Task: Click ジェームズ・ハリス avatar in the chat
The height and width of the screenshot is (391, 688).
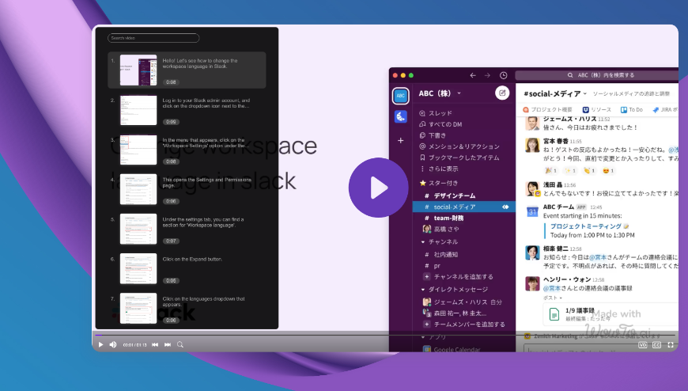Action: click(x=533, y=123)
